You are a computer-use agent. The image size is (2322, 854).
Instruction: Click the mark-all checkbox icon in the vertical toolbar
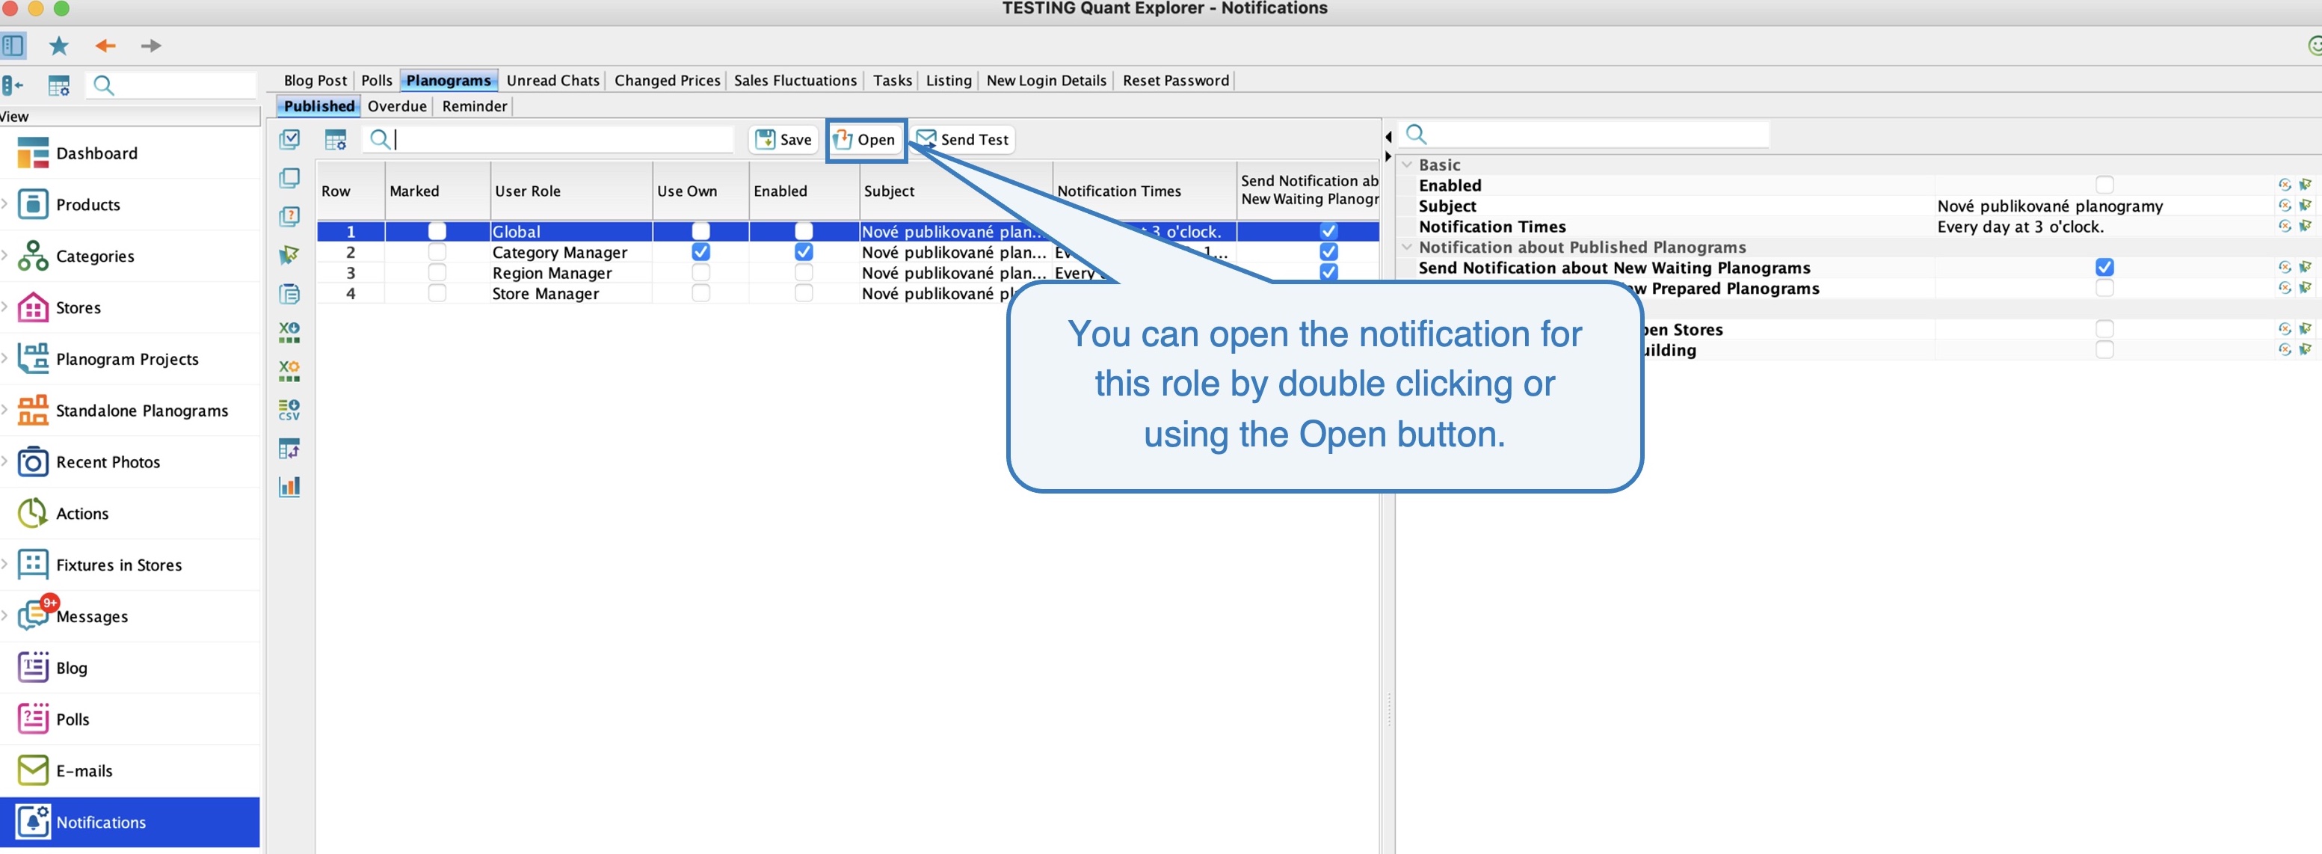tap(289, 140)
